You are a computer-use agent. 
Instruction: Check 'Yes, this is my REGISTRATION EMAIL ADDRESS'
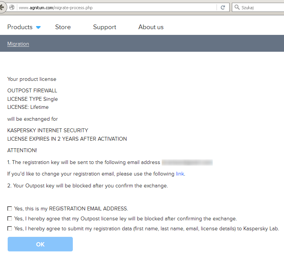pyautogui.click(x=10, y=209)
